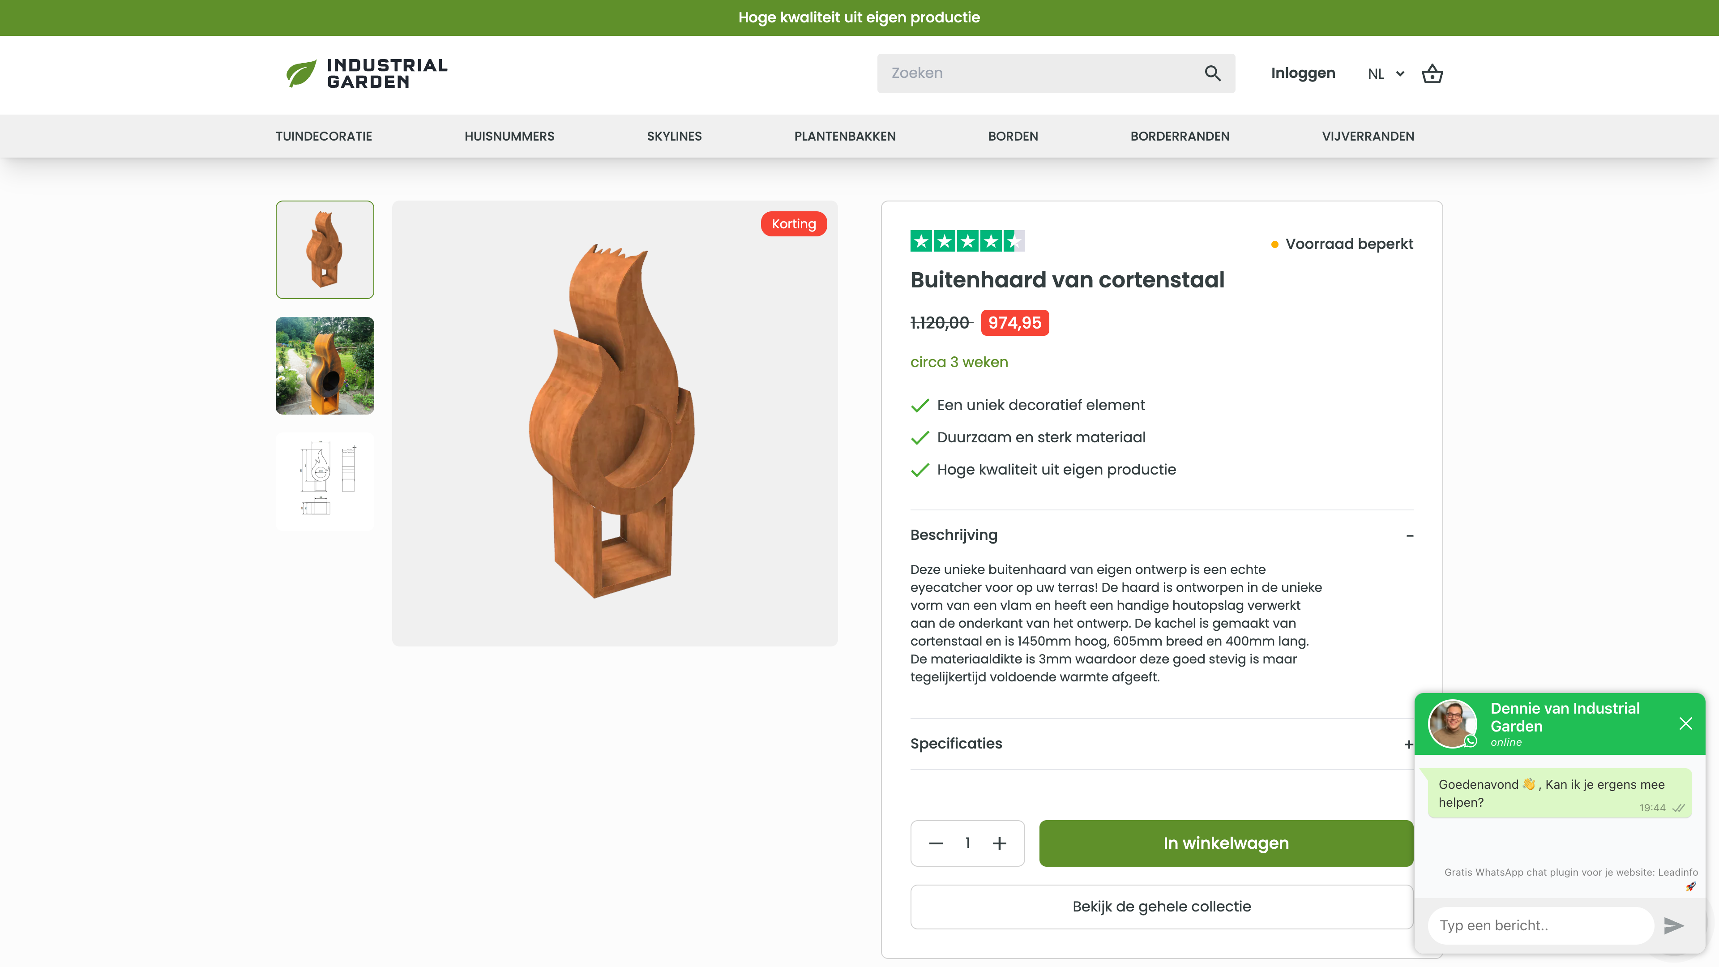The width and height of the screenshot is (1719, 967).
Task: Close the WhatsApp chat popup
Action: [x=1686, y=723]
